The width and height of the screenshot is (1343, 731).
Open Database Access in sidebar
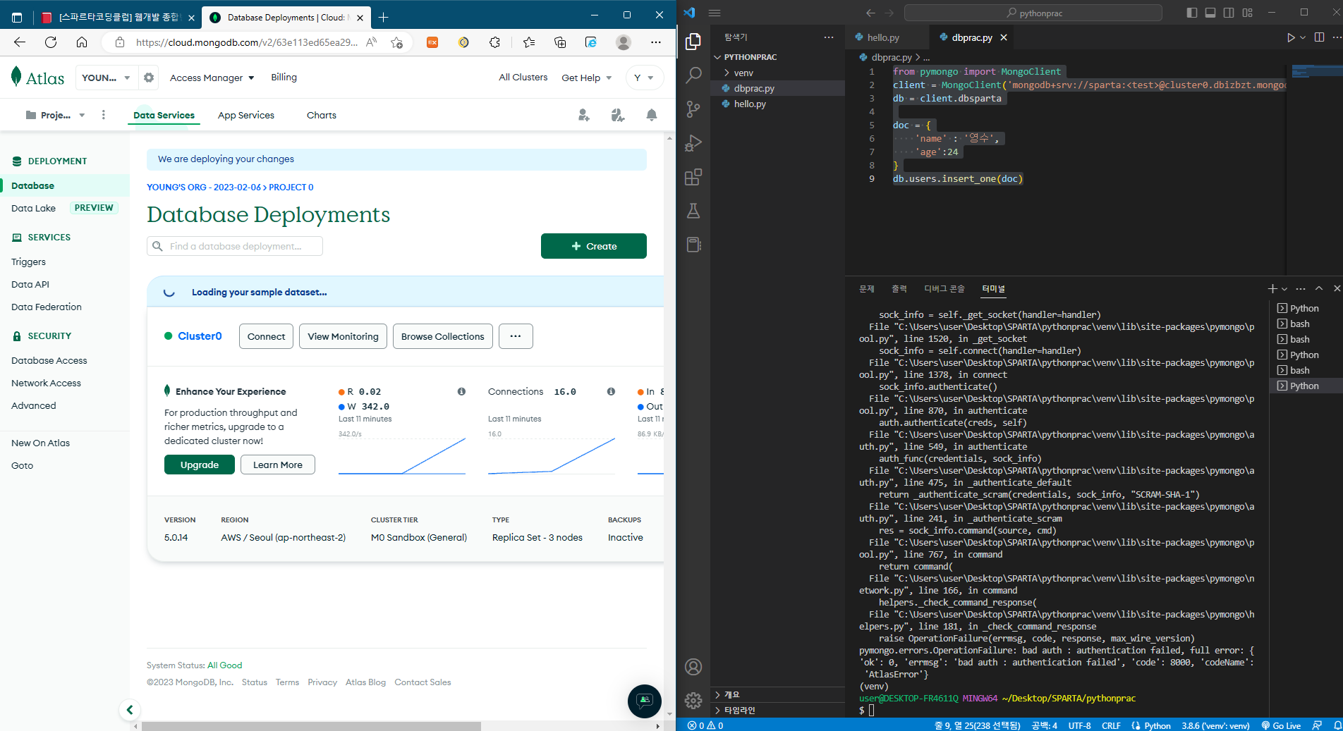click(x=49, y=360)
